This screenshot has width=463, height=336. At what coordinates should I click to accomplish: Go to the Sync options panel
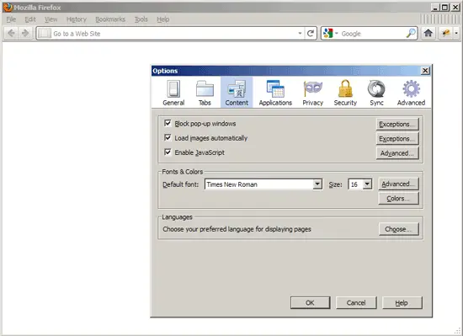tap(376, 93)
